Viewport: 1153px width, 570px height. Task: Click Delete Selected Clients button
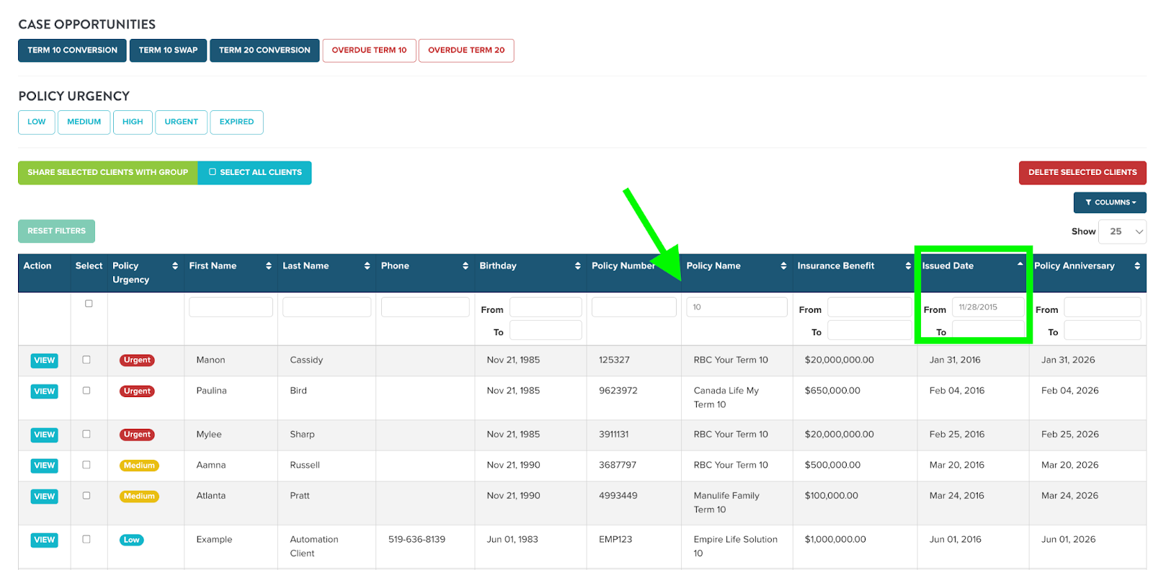[x=1082, y=173]
